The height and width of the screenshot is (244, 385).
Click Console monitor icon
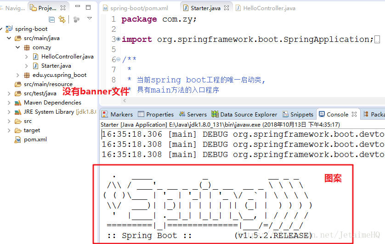322,114
